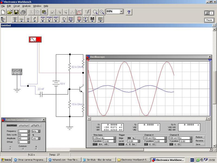The width and height of the screenshot is (217, 163).
Task: Click the oscilloscope instrument on the circuit
Action: pyautogui.click(x=36, y=40)
